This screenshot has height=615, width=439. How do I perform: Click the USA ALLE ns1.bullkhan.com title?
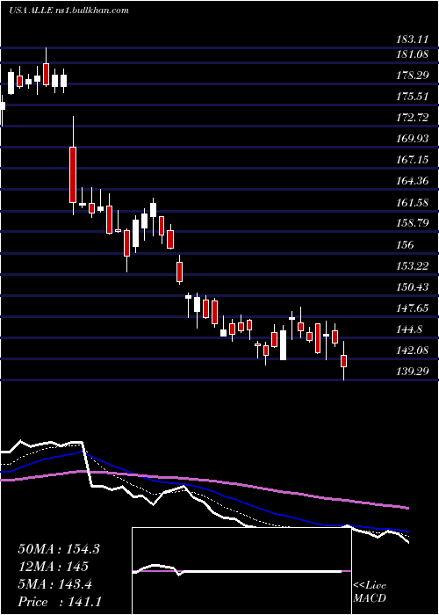[x=68, y=11]
